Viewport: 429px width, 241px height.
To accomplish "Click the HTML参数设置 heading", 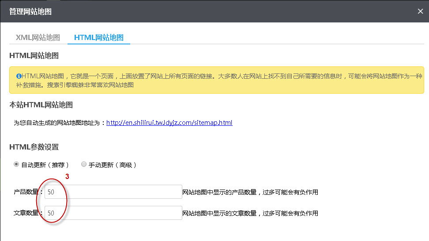I will 34,147.
